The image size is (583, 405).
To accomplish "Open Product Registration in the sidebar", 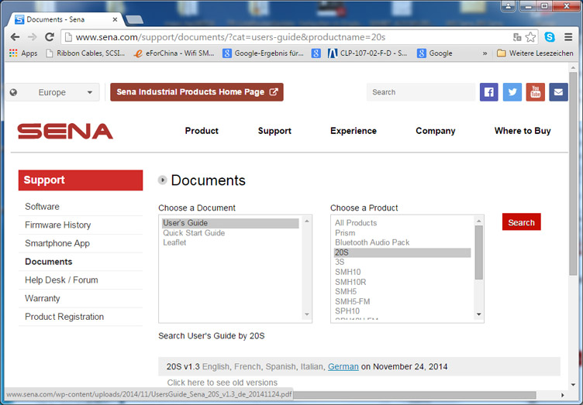I will pos(64,317).
